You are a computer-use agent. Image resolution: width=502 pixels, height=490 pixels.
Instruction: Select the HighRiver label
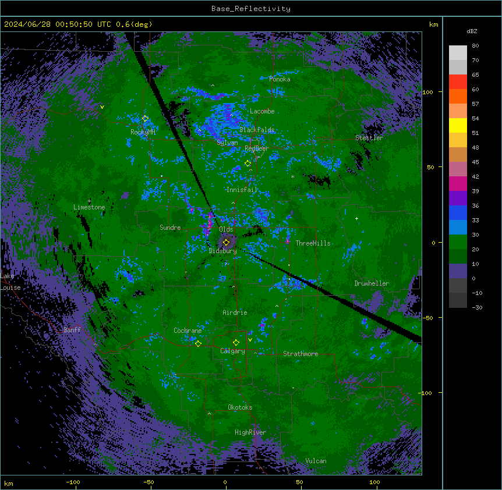tap(250, 432)
